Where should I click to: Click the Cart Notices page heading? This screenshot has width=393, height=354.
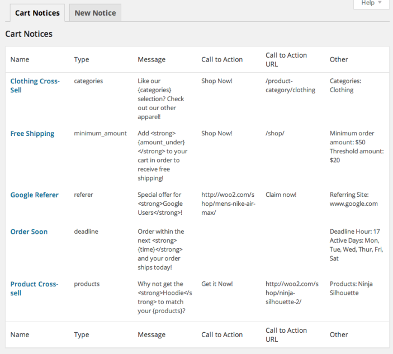29,34
